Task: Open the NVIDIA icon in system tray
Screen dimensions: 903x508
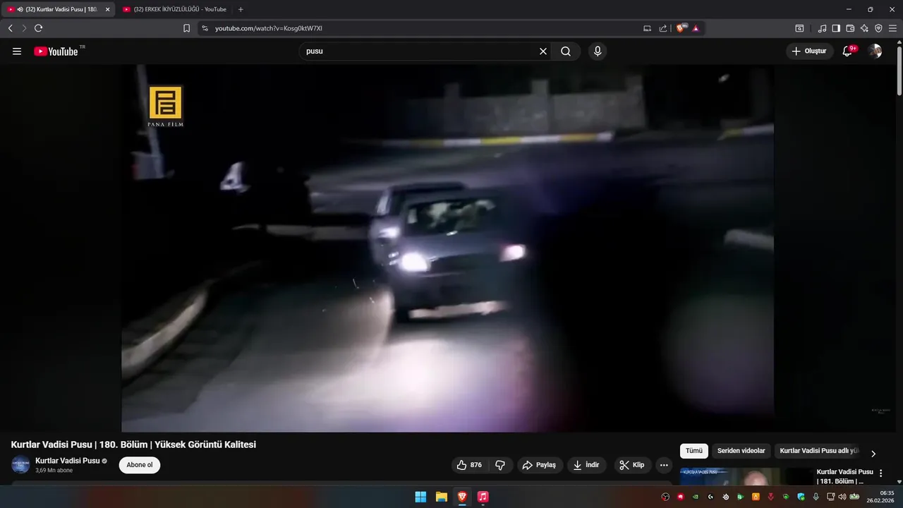Action: [696, 497]
